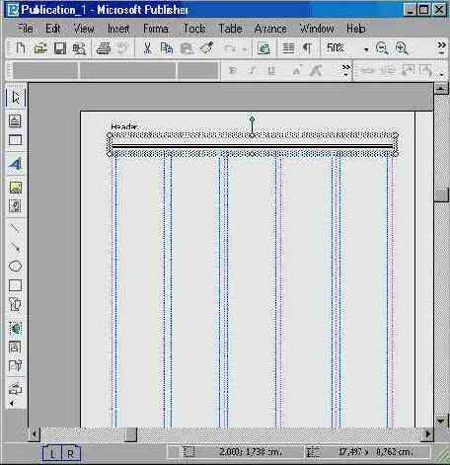Open the Arrange menu

(270, 29)
